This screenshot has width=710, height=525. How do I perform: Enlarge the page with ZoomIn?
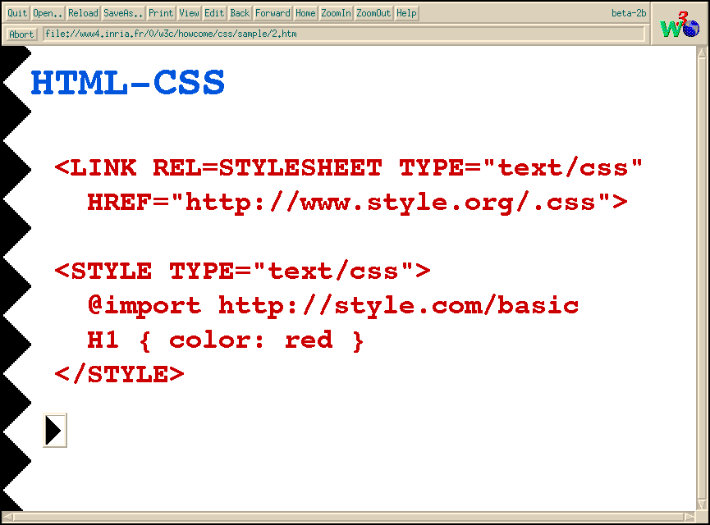tap(336, 13)
